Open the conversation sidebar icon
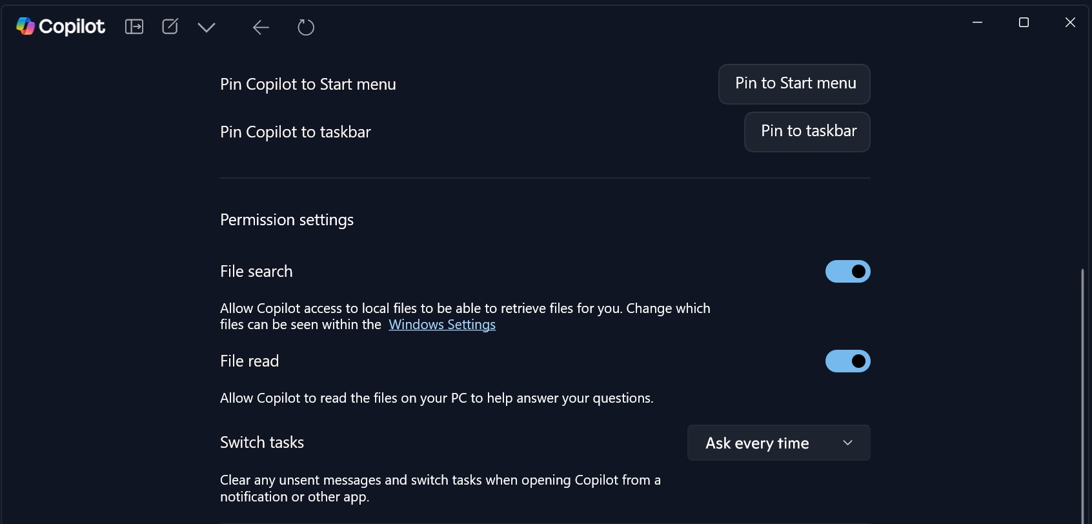 [x=134, y=26]
